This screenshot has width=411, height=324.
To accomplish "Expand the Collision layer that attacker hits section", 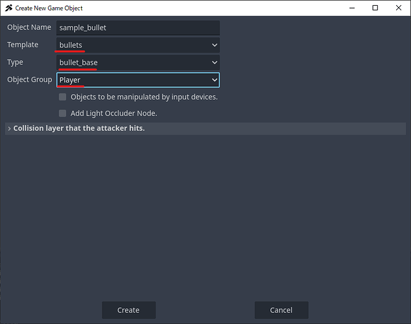I will 78,128.
